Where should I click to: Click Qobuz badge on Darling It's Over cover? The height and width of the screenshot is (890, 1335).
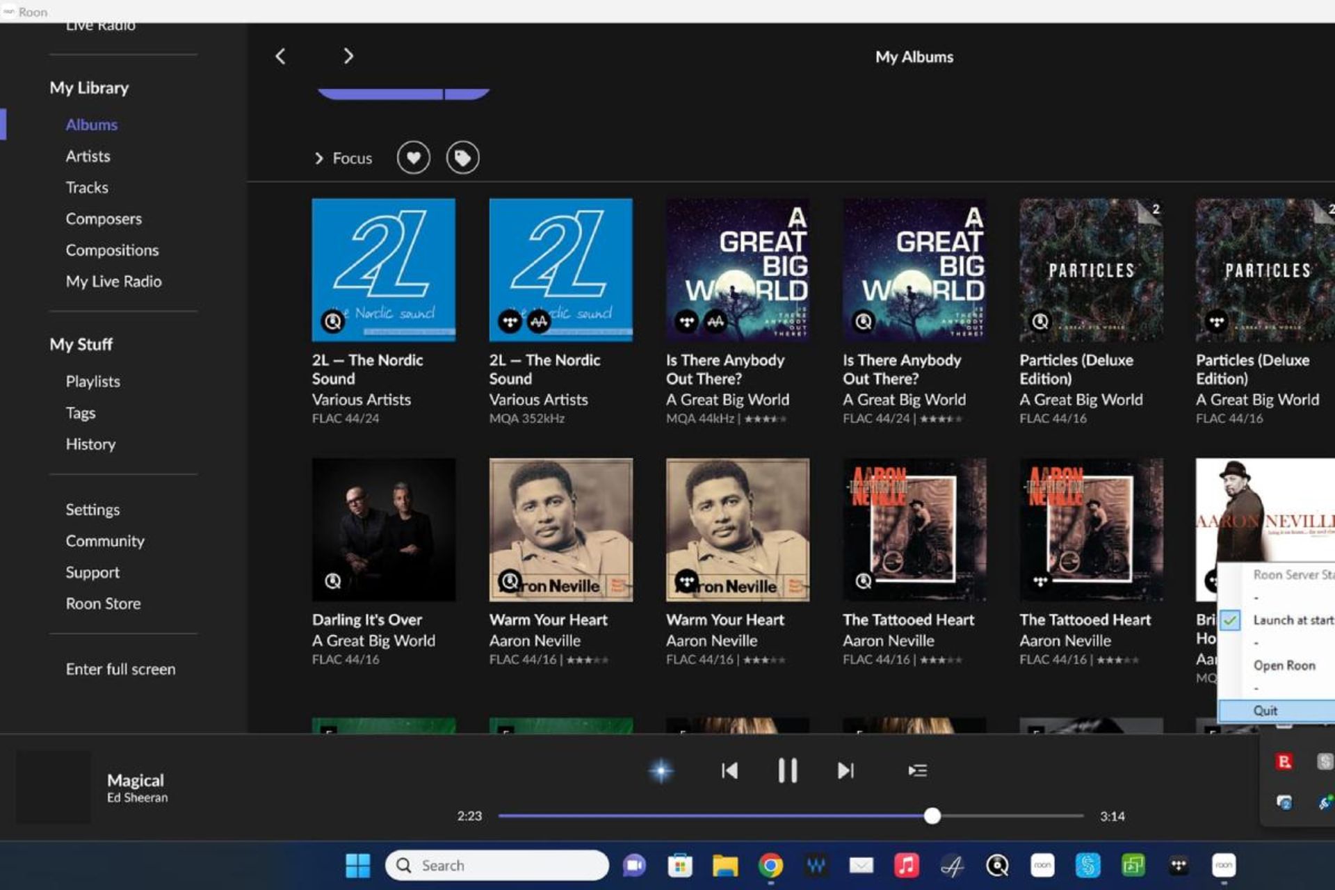[333, 581]
